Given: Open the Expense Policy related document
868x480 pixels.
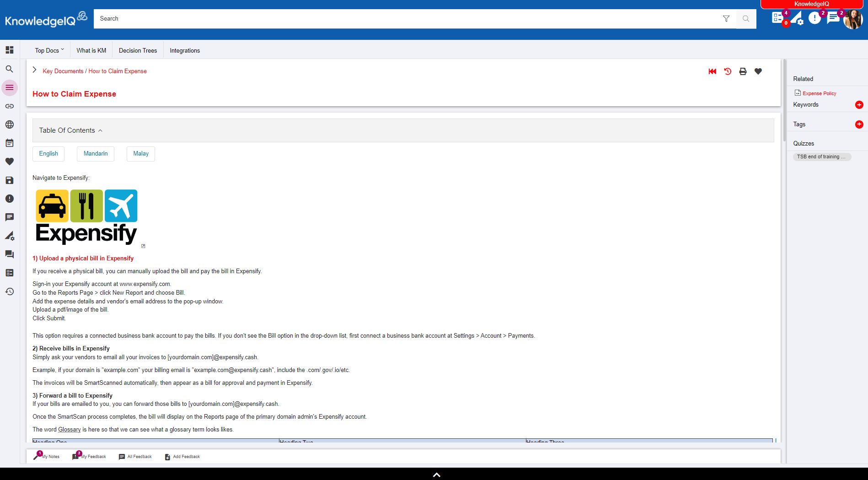Looking at the screenshot, I should pos(819,93).
